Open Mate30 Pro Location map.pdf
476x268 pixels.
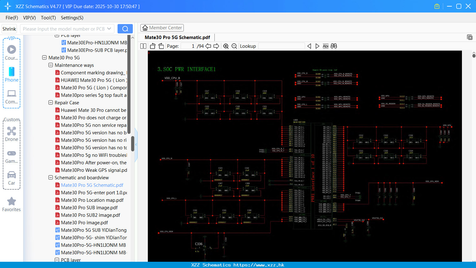(89, 200)
